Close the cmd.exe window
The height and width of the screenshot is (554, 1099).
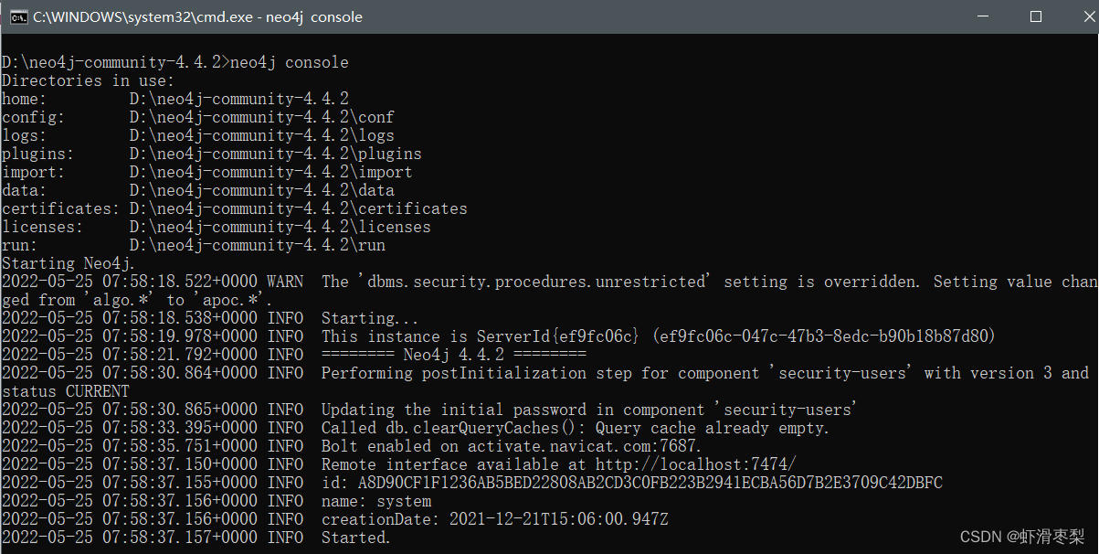[1078, 16]
